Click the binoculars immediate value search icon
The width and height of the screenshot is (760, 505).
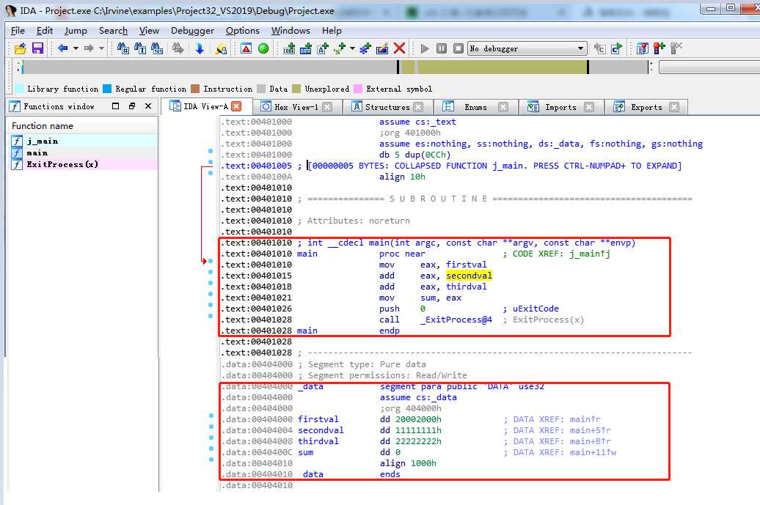123,48
